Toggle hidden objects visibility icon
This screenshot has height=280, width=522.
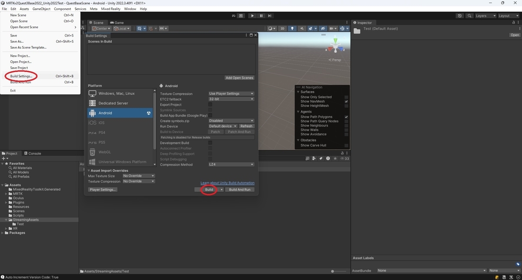323,29
